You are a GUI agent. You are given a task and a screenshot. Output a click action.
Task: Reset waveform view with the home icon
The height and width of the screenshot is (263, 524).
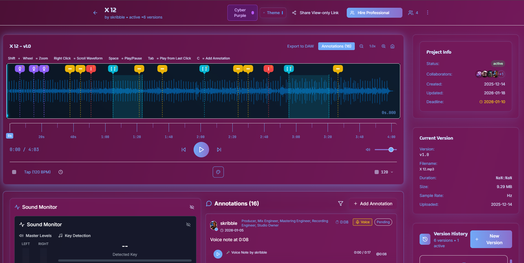pyautogui.click(x=392, y=46)
